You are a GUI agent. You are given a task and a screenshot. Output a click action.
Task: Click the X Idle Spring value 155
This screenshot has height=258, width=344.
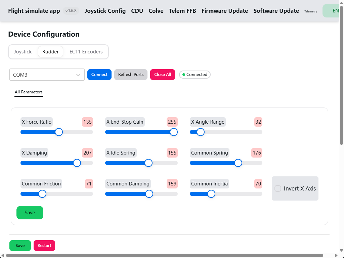pyautogui.click(x=172, y=153)
